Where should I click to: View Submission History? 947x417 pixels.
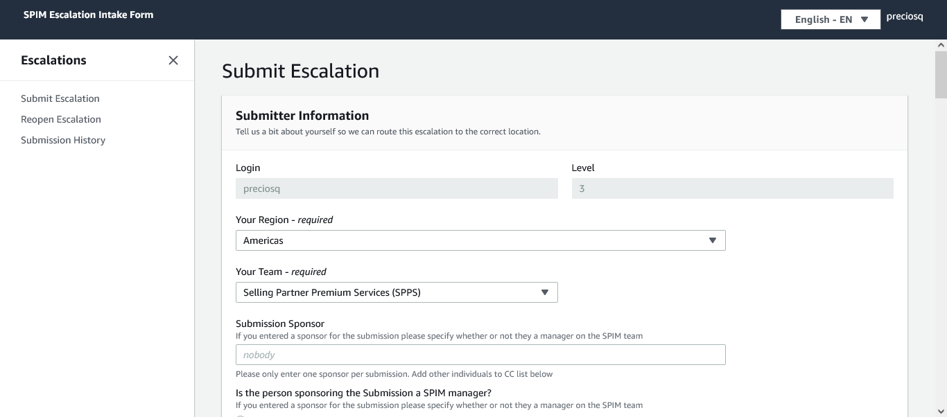coord(63,140)
